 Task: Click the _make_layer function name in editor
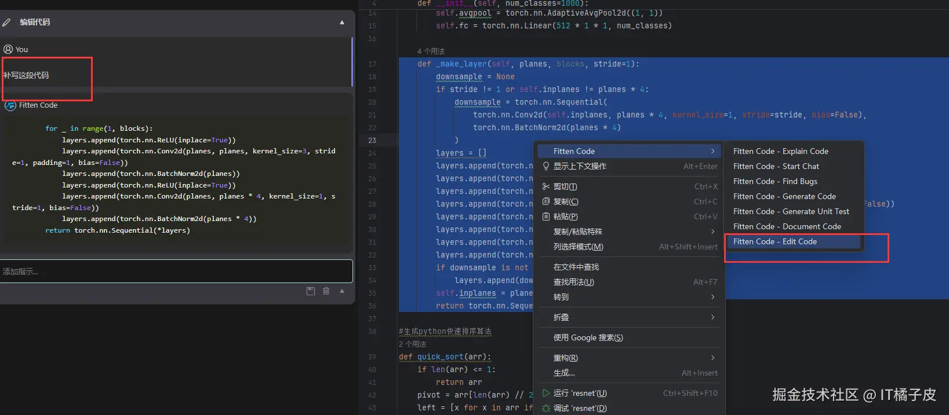click(461, 64)
